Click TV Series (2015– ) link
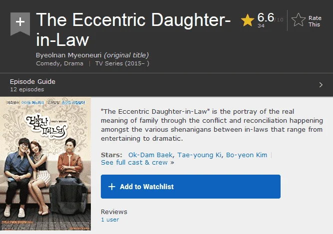 coord(122,63)
